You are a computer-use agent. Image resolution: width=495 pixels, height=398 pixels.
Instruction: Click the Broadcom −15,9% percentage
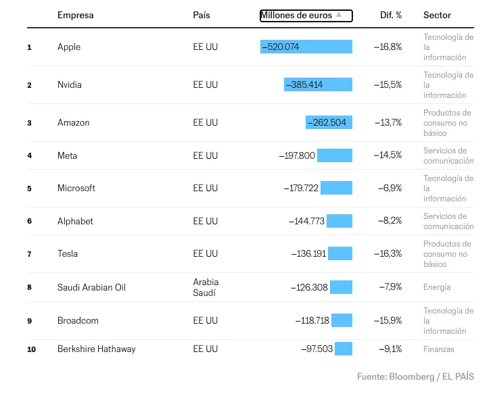click(387, 320)
